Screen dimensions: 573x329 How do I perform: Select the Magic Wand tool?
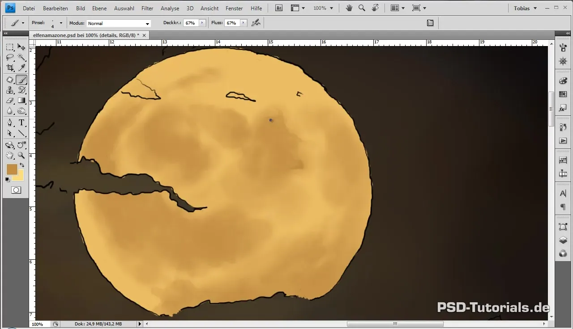pos(21,57)
